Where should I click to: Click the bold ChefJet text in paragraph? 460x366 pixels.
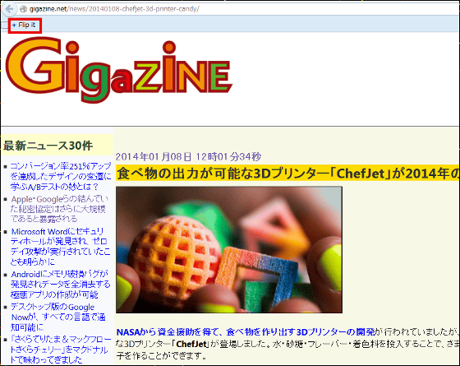(x=191, y=344)
